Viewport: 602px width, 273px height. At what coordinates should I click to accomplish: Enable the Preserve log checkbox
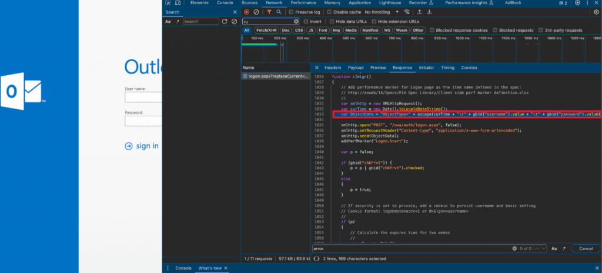[292, 12]
